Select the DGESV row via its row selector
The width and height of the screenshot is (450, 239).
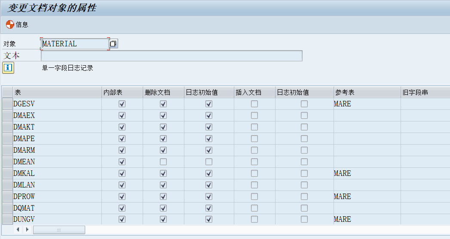click(x=7, y=104)
